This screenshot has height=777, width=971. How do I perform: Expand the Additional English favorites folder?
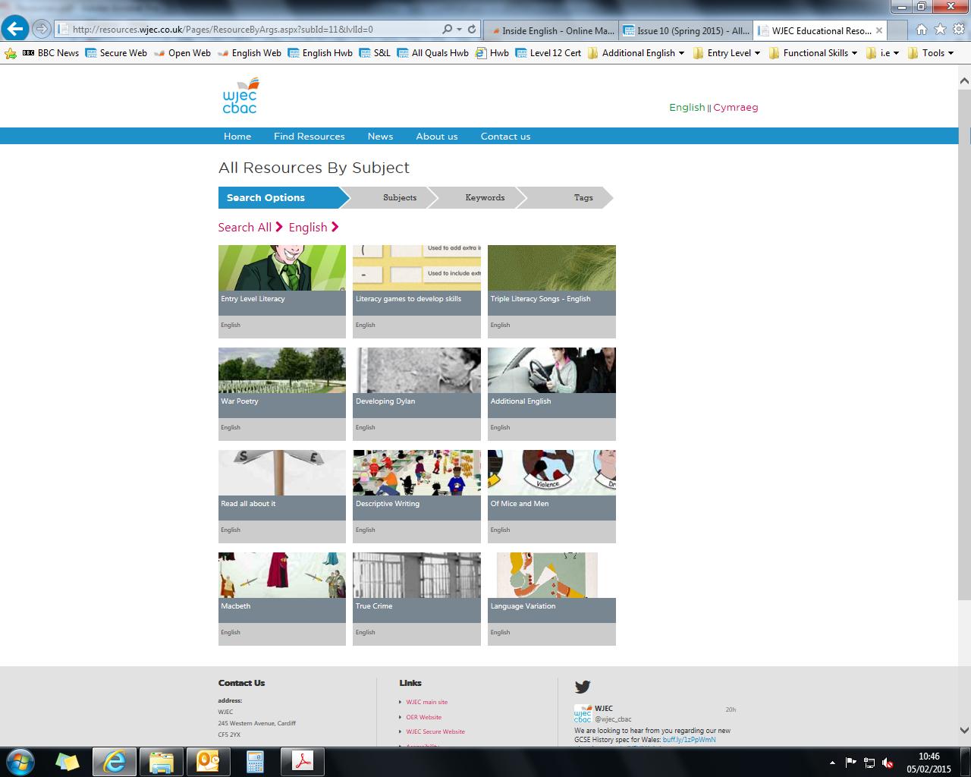tap(636, 53)
